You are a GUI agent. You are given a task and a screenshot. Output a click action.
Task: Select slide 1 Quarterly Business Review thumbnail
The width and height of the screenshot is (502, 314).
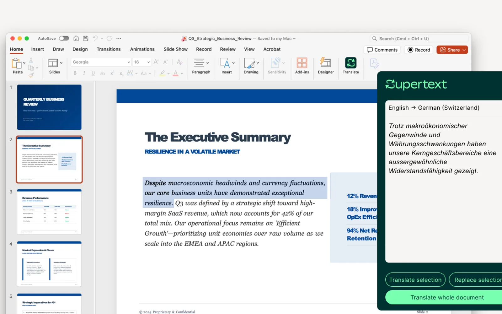point(49,107)
